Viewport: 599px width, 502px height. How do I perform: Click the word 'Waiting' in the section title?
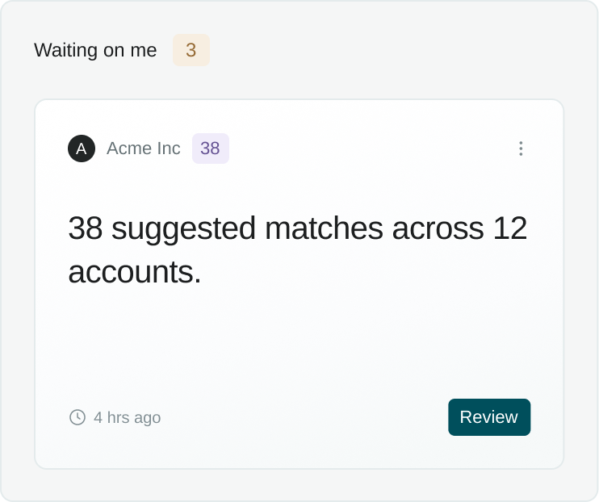point(65,50)
